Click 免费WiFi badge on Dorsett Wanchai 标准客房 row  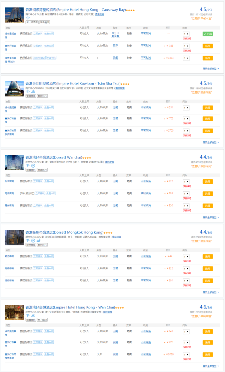coord(48,181)
